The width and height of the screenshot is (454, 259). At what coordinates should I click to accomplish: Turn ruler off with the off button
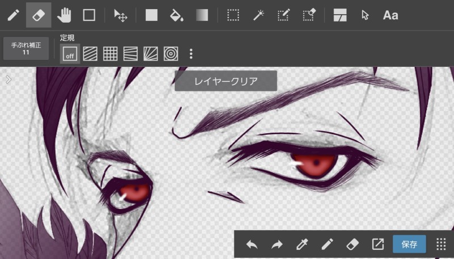70,54
